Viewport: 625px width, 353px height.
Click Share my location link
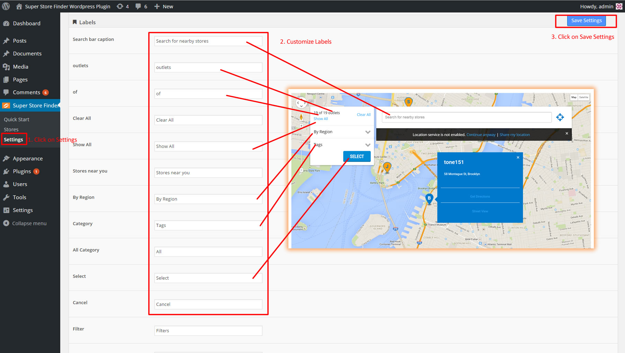coord(515,135)
